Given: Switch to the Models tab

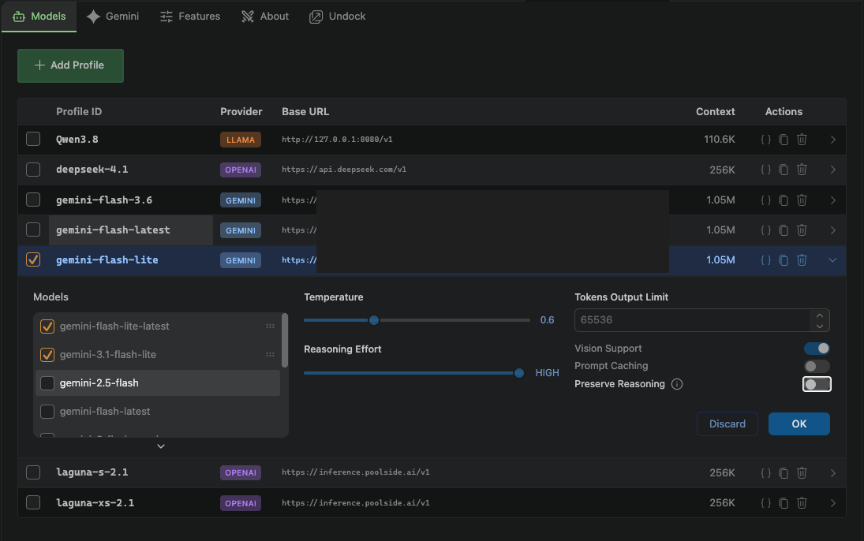Looking at the screenshot, I should (x=39, y=17).
